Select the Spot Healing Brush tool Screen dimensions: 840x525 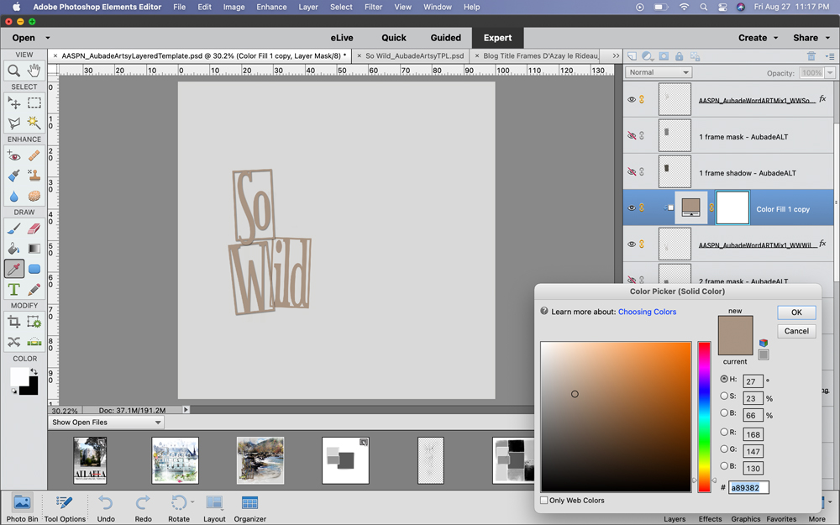(34, 156)
